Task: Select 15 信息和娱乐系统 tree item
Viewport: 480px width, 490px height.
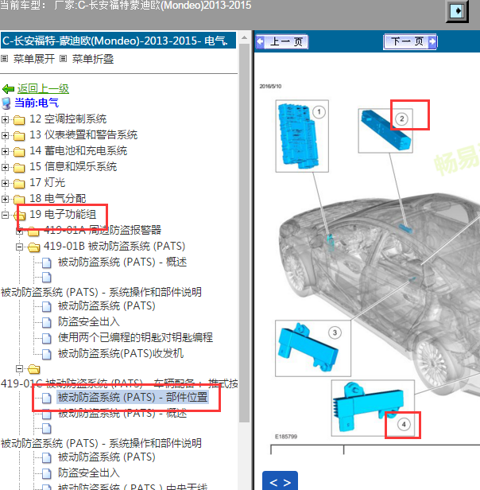Action: tap(73, 167)
